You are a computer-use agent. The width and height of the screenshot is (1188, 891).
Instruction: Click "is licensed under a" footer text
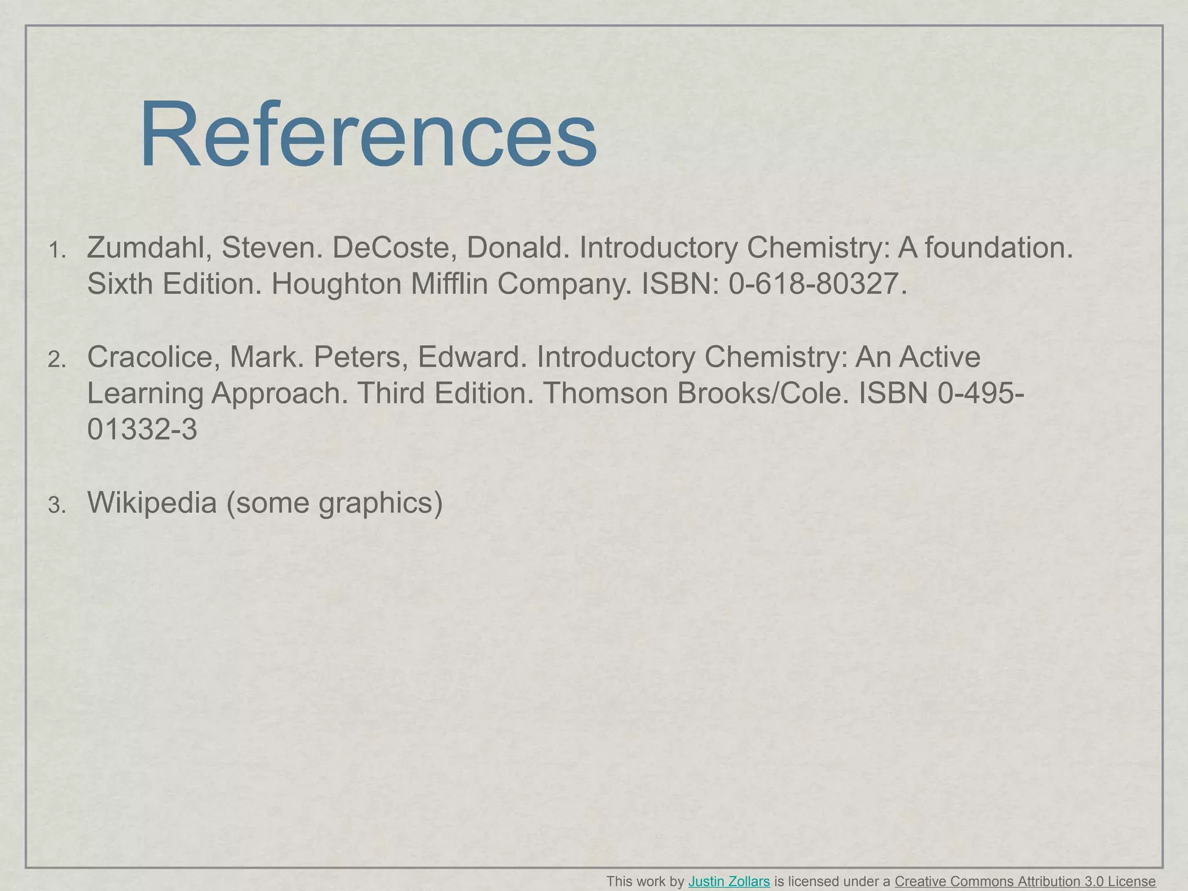pos(832,881)
